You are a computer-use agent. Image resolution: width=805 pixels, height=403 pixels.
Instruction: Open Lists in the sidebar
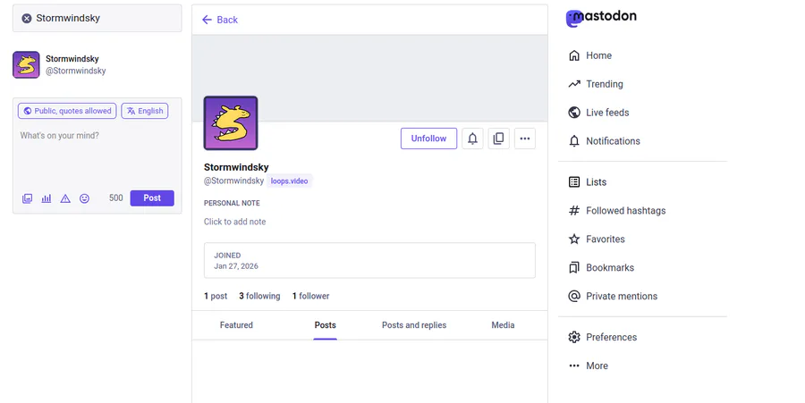[588, 182]
